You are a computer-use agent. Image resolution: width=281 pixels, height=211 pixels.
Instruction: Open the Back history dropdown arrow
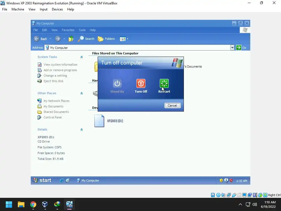coord(50,39)
